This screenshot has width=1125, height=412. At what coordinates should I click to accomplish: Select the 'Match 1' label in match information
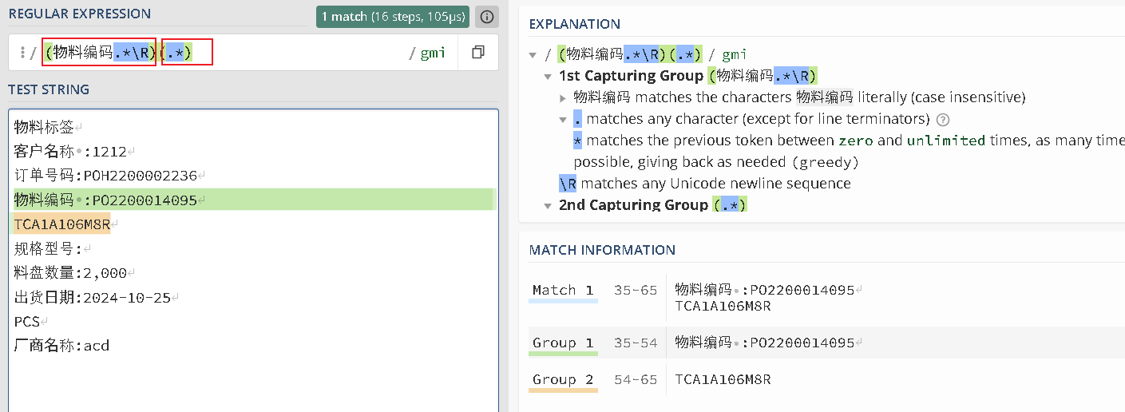563,290
